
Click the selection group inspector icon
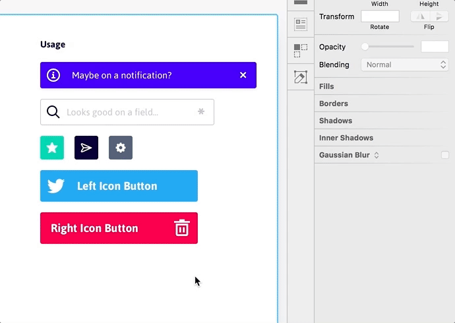click(301, 51)
